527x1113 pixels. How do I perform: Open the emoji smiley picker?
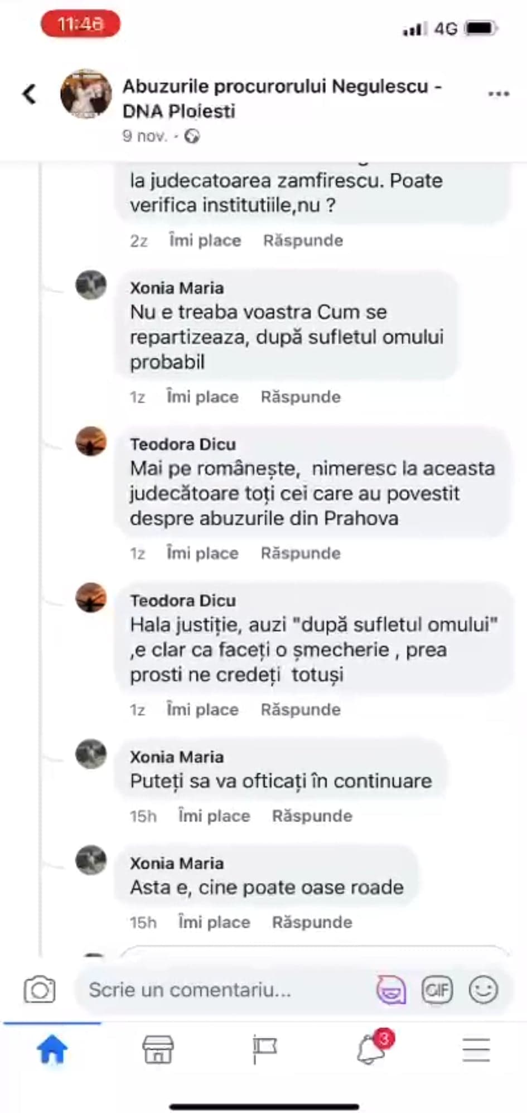point(483,990)
